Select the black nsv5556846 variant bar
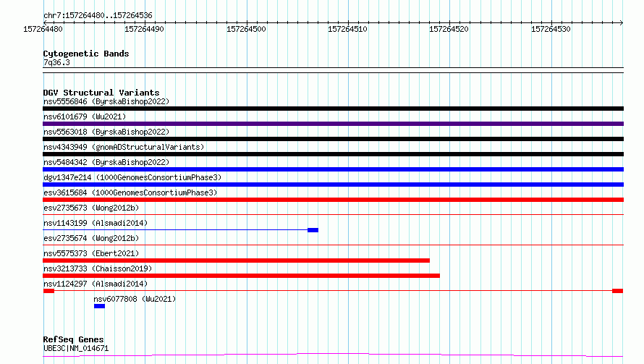This screenshot has height=364, width=644. coord(333,109)
